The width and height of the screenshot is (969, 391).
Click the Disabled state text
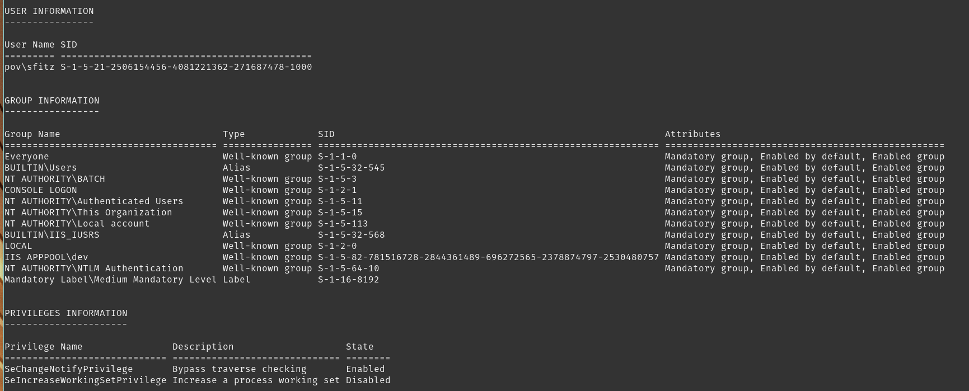pos(368,380)
